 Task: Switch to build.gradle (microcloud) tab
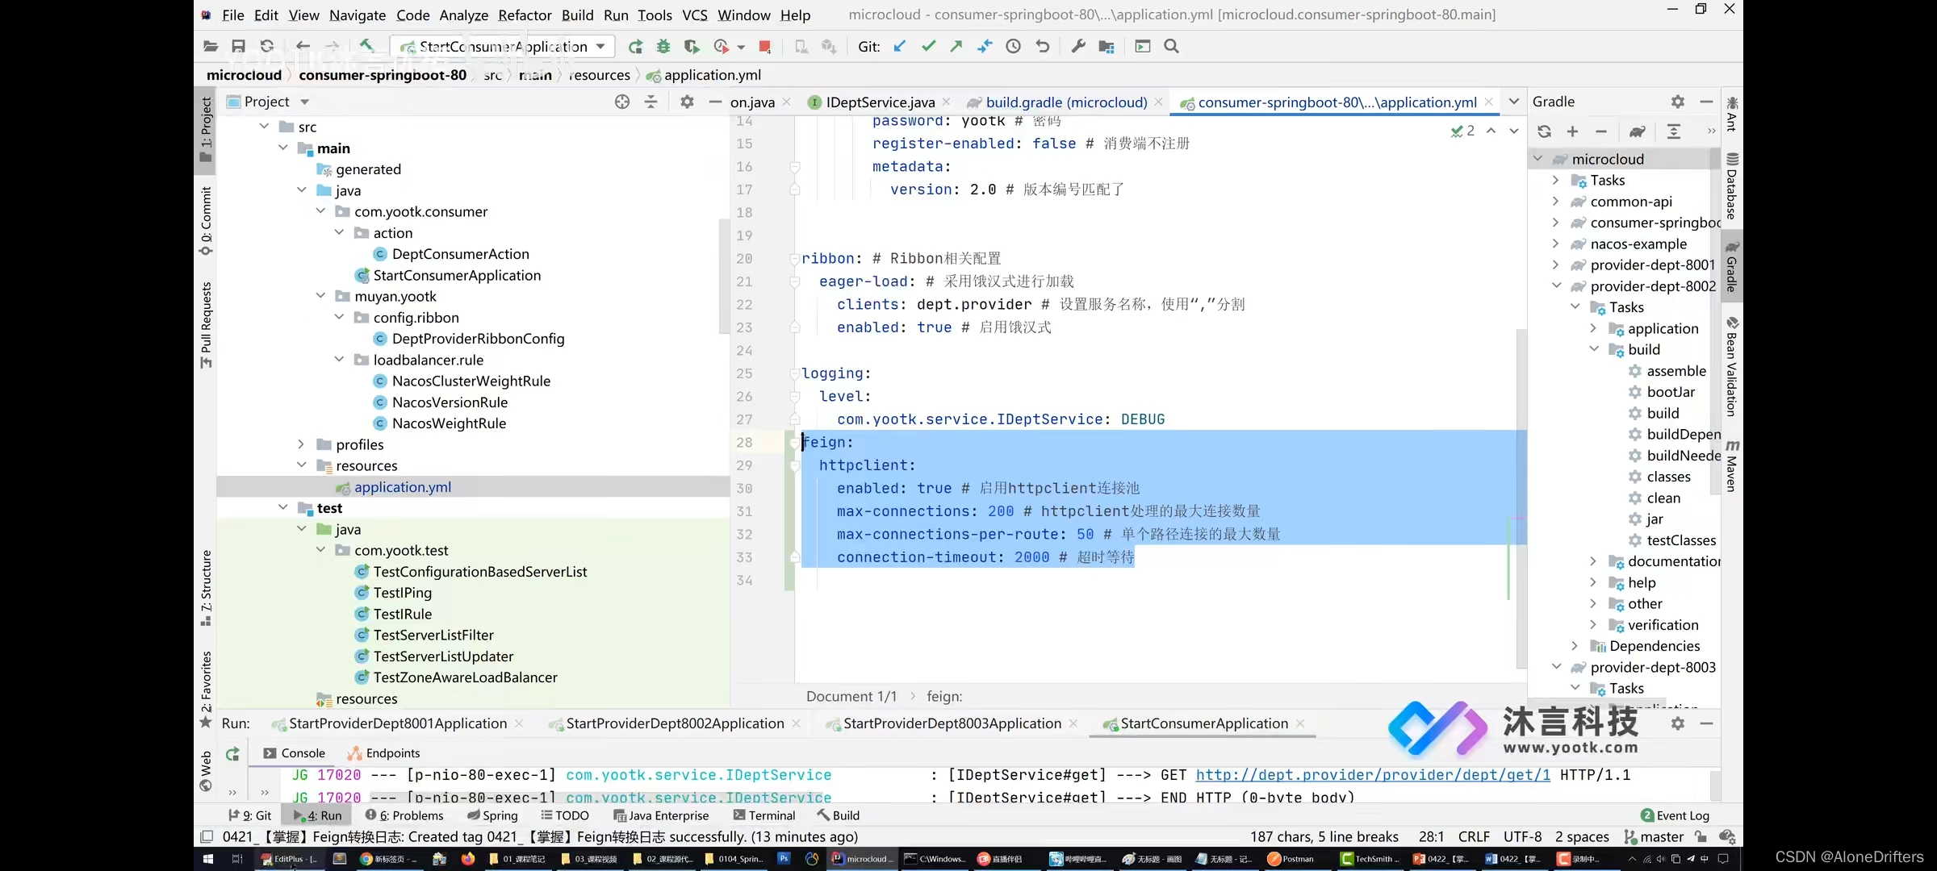point(1065,102)
